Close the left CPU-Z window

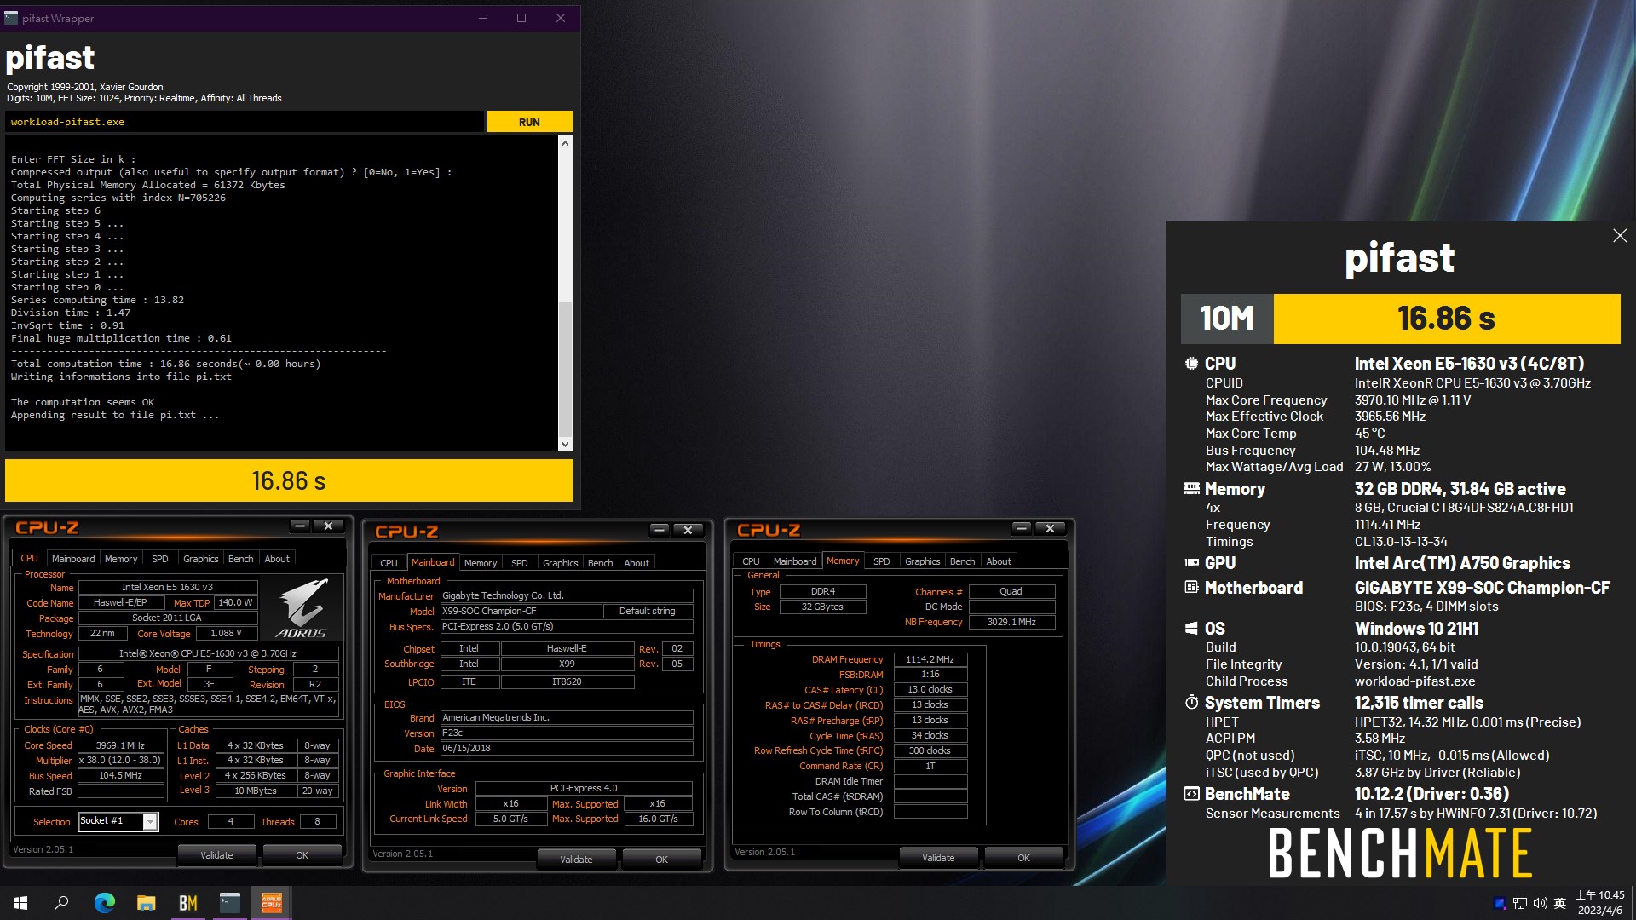point(329,526)
